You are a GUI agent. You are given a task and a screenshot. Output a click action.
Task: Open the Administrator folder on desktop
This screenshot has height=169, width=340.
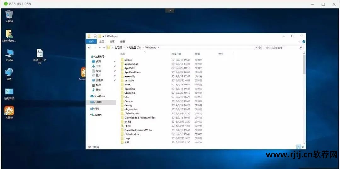click(9, 36)
